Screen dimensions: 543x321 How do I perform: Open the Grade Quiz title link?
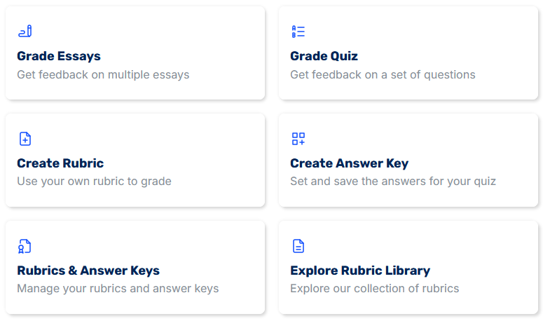tap(324, 56)
